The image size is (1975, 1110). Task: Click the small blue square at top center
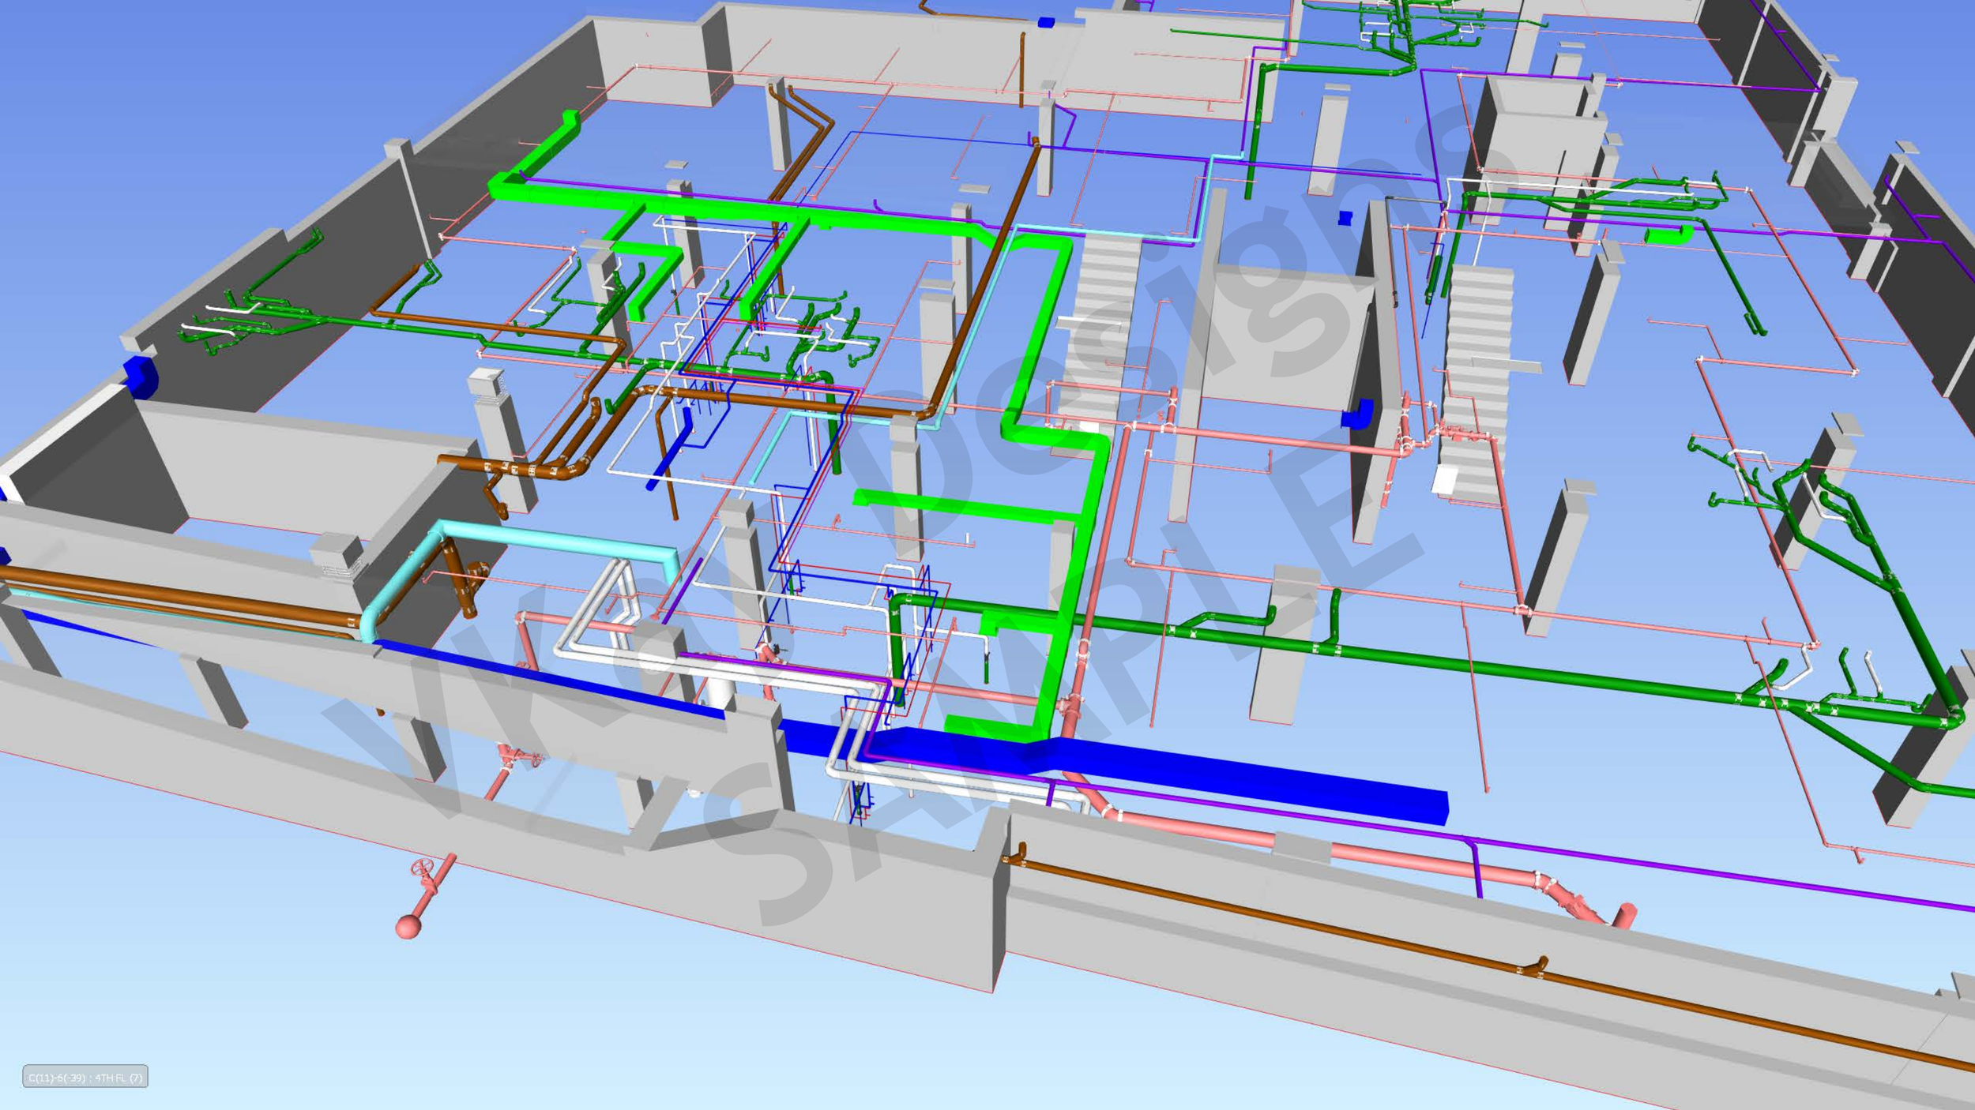click(x=1046, y=23)
